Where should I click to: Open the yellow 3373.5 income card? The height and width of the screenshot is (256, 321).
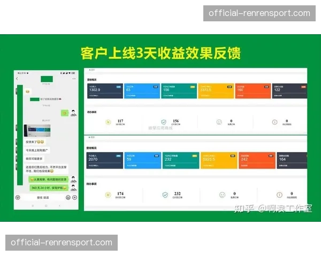(216, 91)
